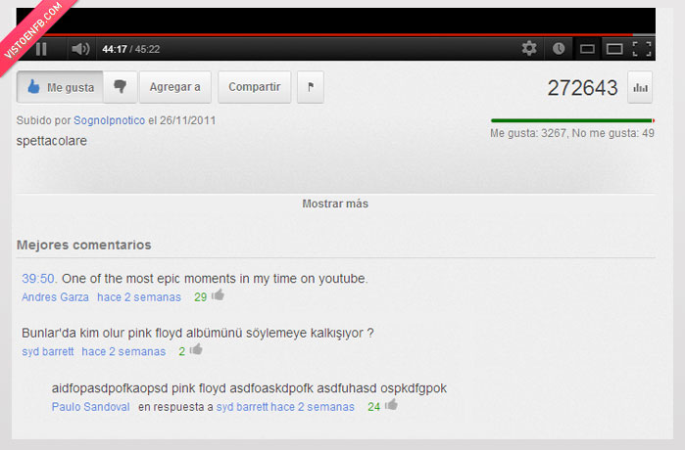Seek on the red video progress bar
This screenshot has width=685, height=450.
point(336,34)
